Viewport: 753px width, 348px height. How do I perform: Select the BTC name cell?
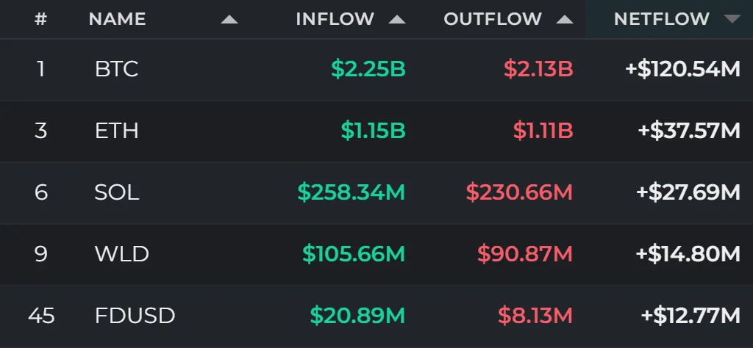(x=117, y=69)
